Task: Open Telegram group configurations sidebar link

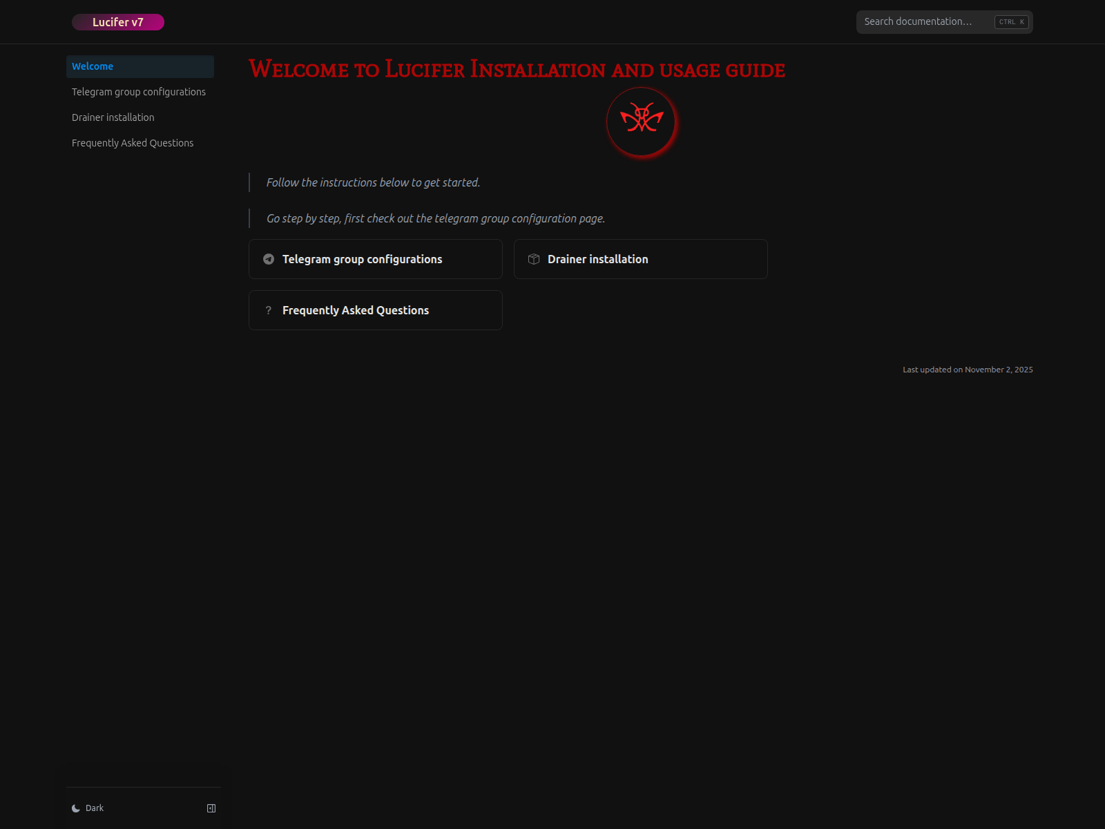Action: 140,92
